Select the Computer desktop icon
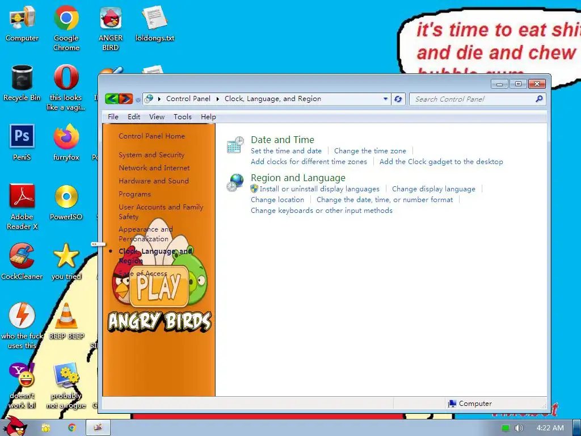 [22, 23]
